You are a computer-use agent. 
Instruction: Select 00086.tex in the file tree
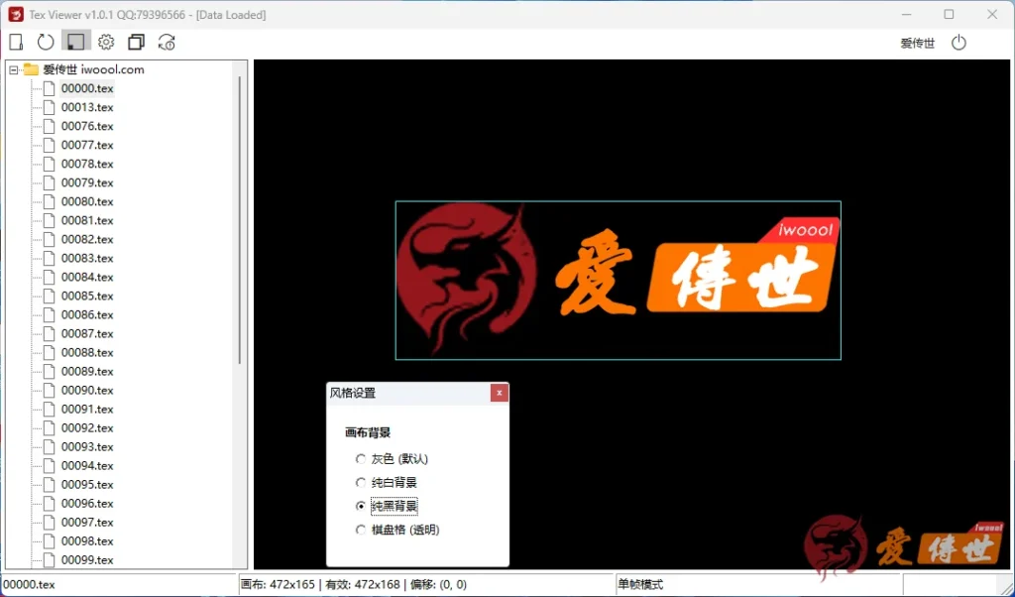click(x=87, y=314)
